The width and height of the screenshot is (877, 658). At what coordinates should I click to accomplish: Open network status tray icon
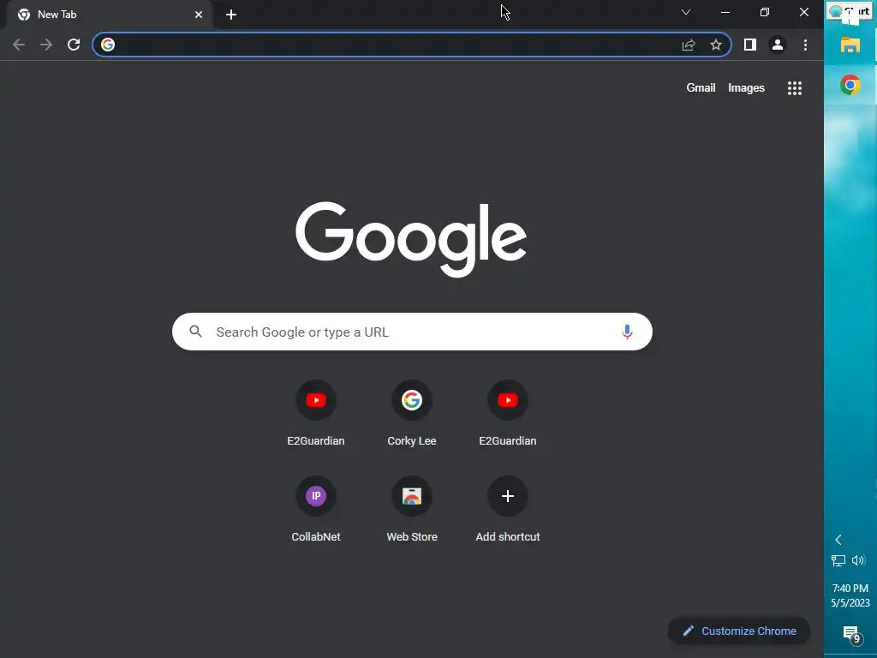point(838,560)
